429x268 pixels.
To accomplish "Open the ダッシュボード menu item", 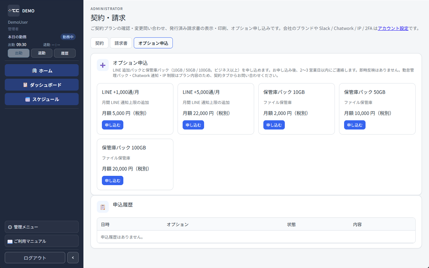I will pos(42,85).
